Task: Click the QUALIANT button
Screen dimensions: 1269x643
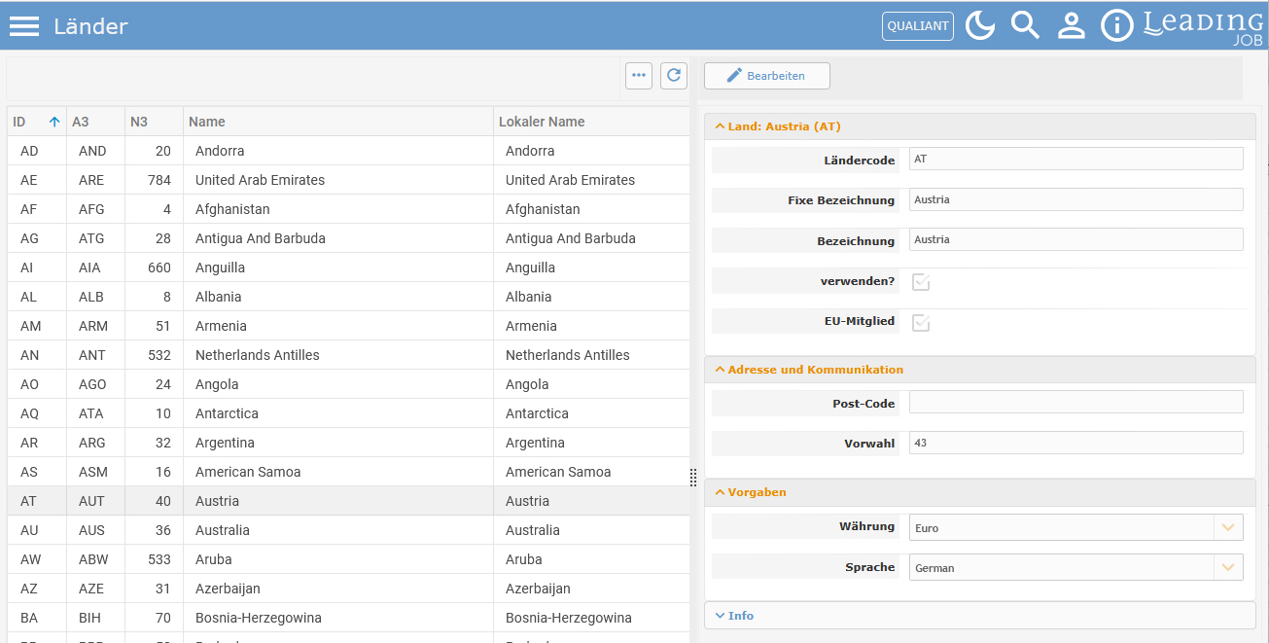Action: pyautogui.click(x=918, y=26)
